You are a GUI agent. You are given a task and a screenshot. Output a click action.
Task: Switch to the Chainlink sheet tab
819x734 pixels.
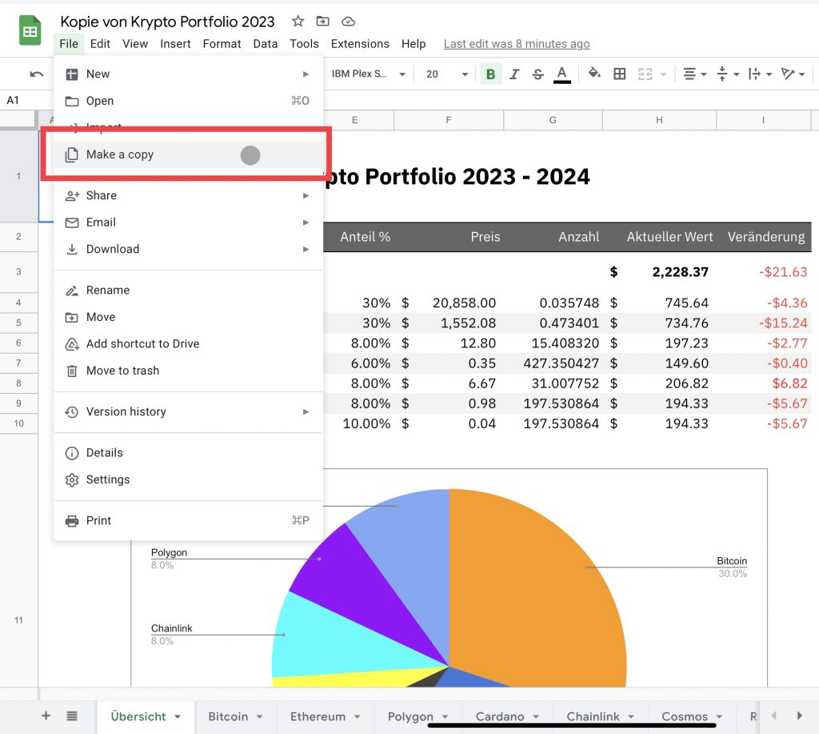[x=593, y=716]
